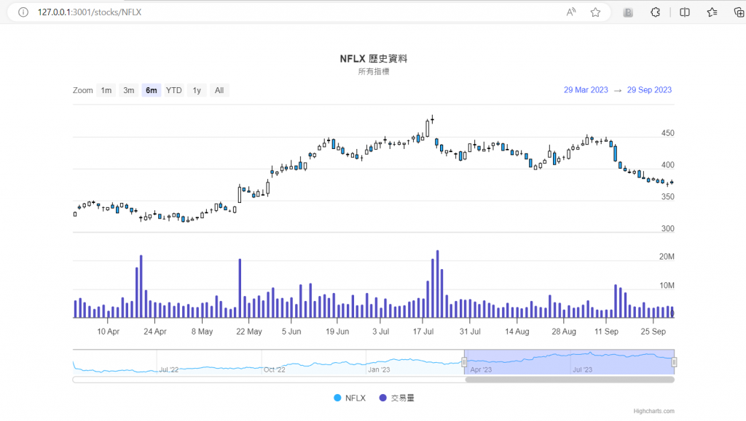Toggle the split screen icon
The height and width of the screenshot is (421, 746).
pyautogui.click(x=685, y=12)
